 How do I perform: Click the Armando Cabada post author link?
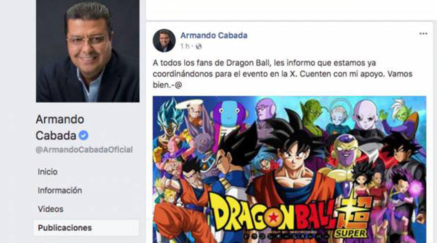point(214,35)
